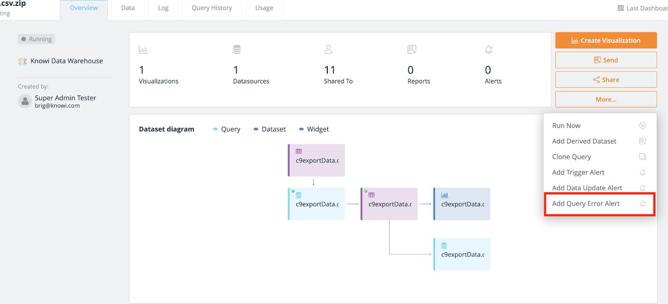Select the bottom-right query node

point(462,254)
